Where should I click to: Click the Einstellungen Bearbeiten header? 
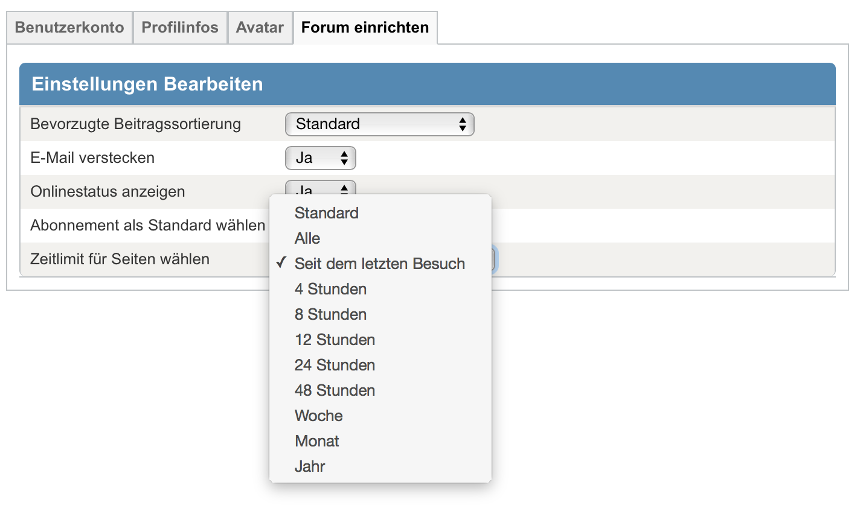(147, 84)
